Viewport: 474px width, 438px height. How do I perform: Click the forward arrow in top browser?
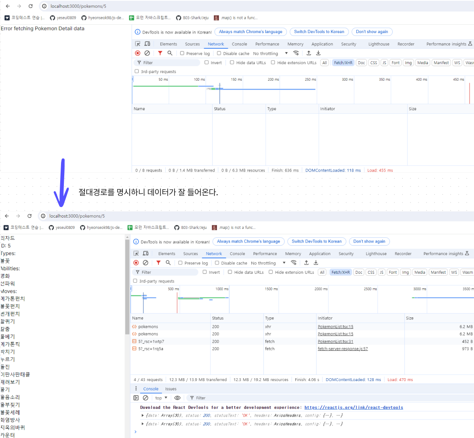click(x=19, y=6)
